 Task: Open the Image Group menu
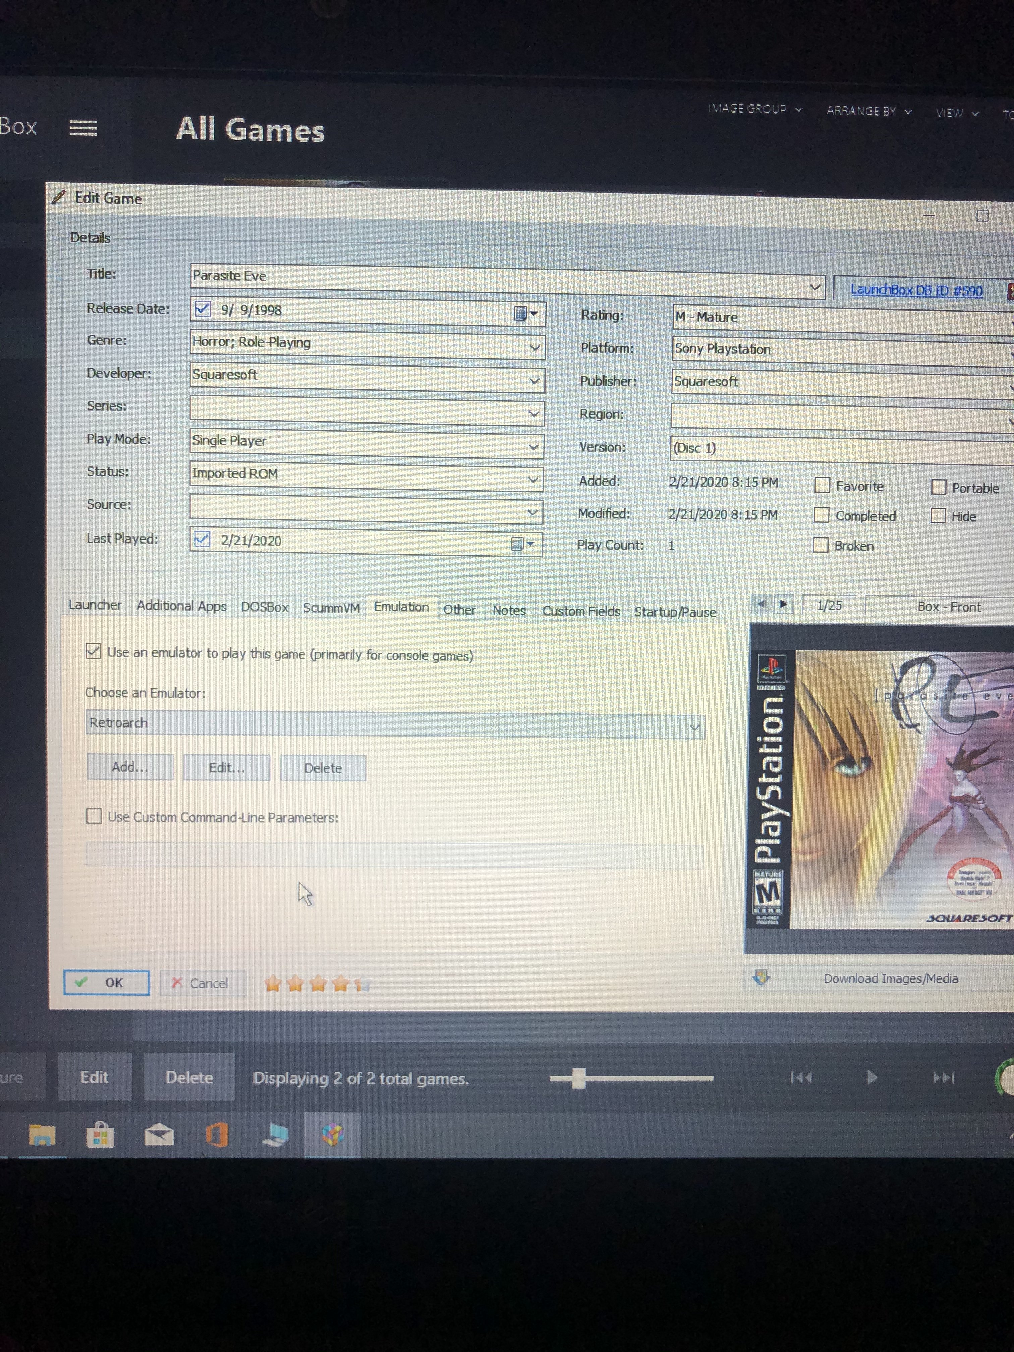755,109
